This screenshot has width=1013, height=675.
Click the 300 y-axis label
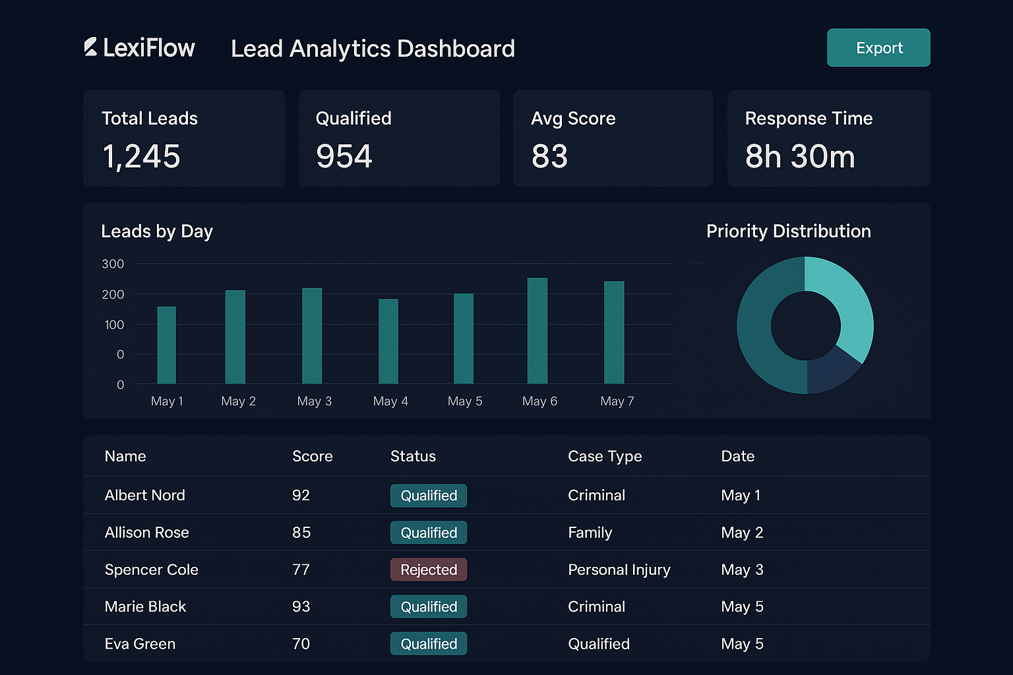[x=113, y=264]
